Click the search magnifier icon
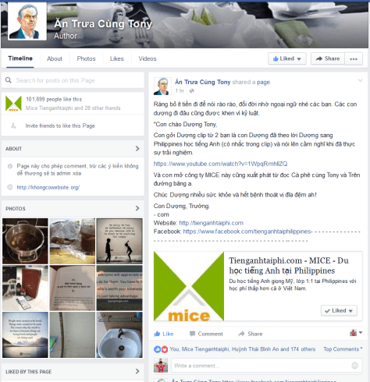Viewport: 370px width, 382px height. tap(9, 80)
